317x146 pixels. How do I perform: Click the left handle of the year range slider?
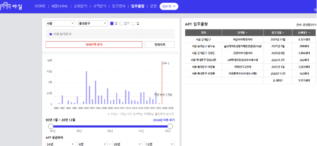click(51, 127)
